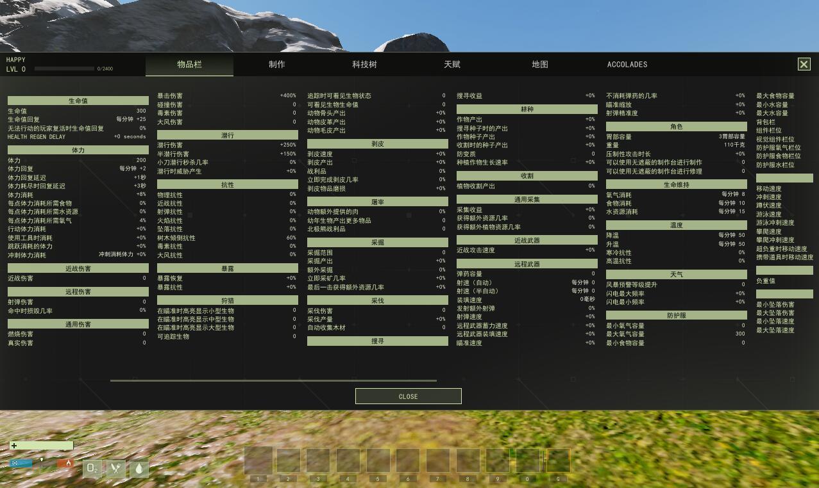Click the level XP progress bar
Viewport: 819px width, 488px height.
coord(64,69)
